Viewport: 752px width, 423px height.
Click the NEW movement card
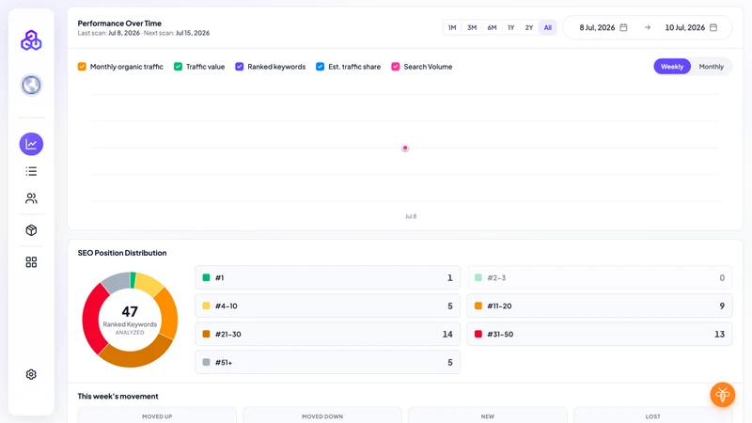click(488, 415)
